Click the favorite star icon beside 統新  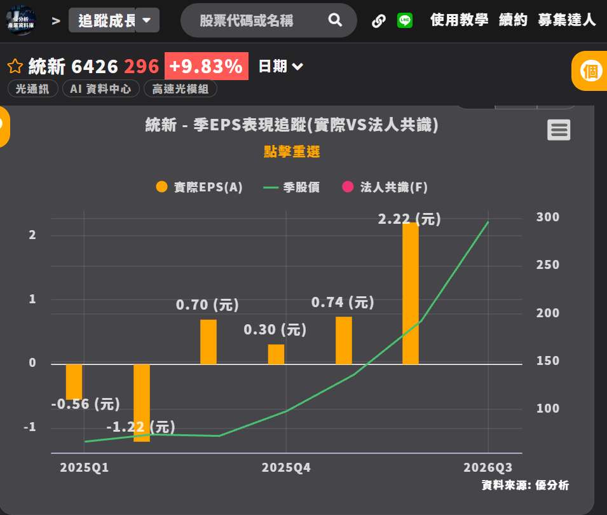15,66
